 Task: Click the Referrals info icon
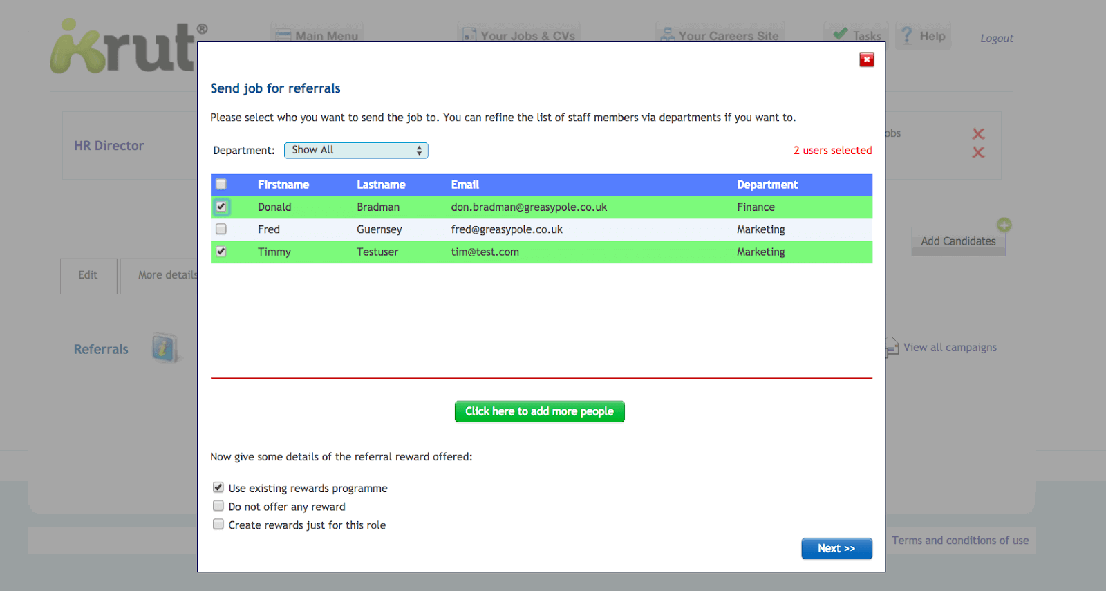(165, 348)
